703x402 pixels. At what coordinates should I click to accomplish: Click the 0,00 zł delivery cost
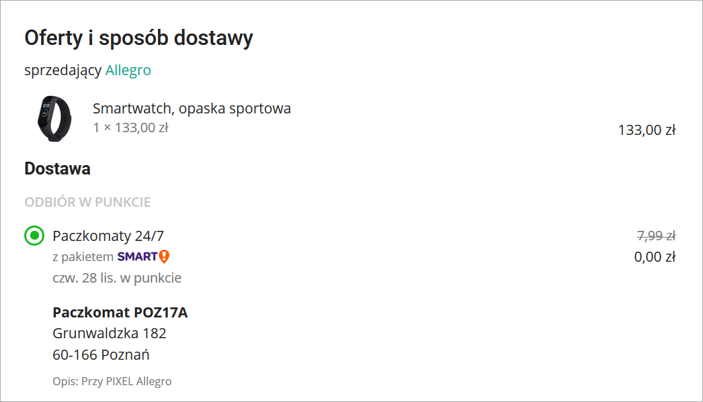pos(654,256)
